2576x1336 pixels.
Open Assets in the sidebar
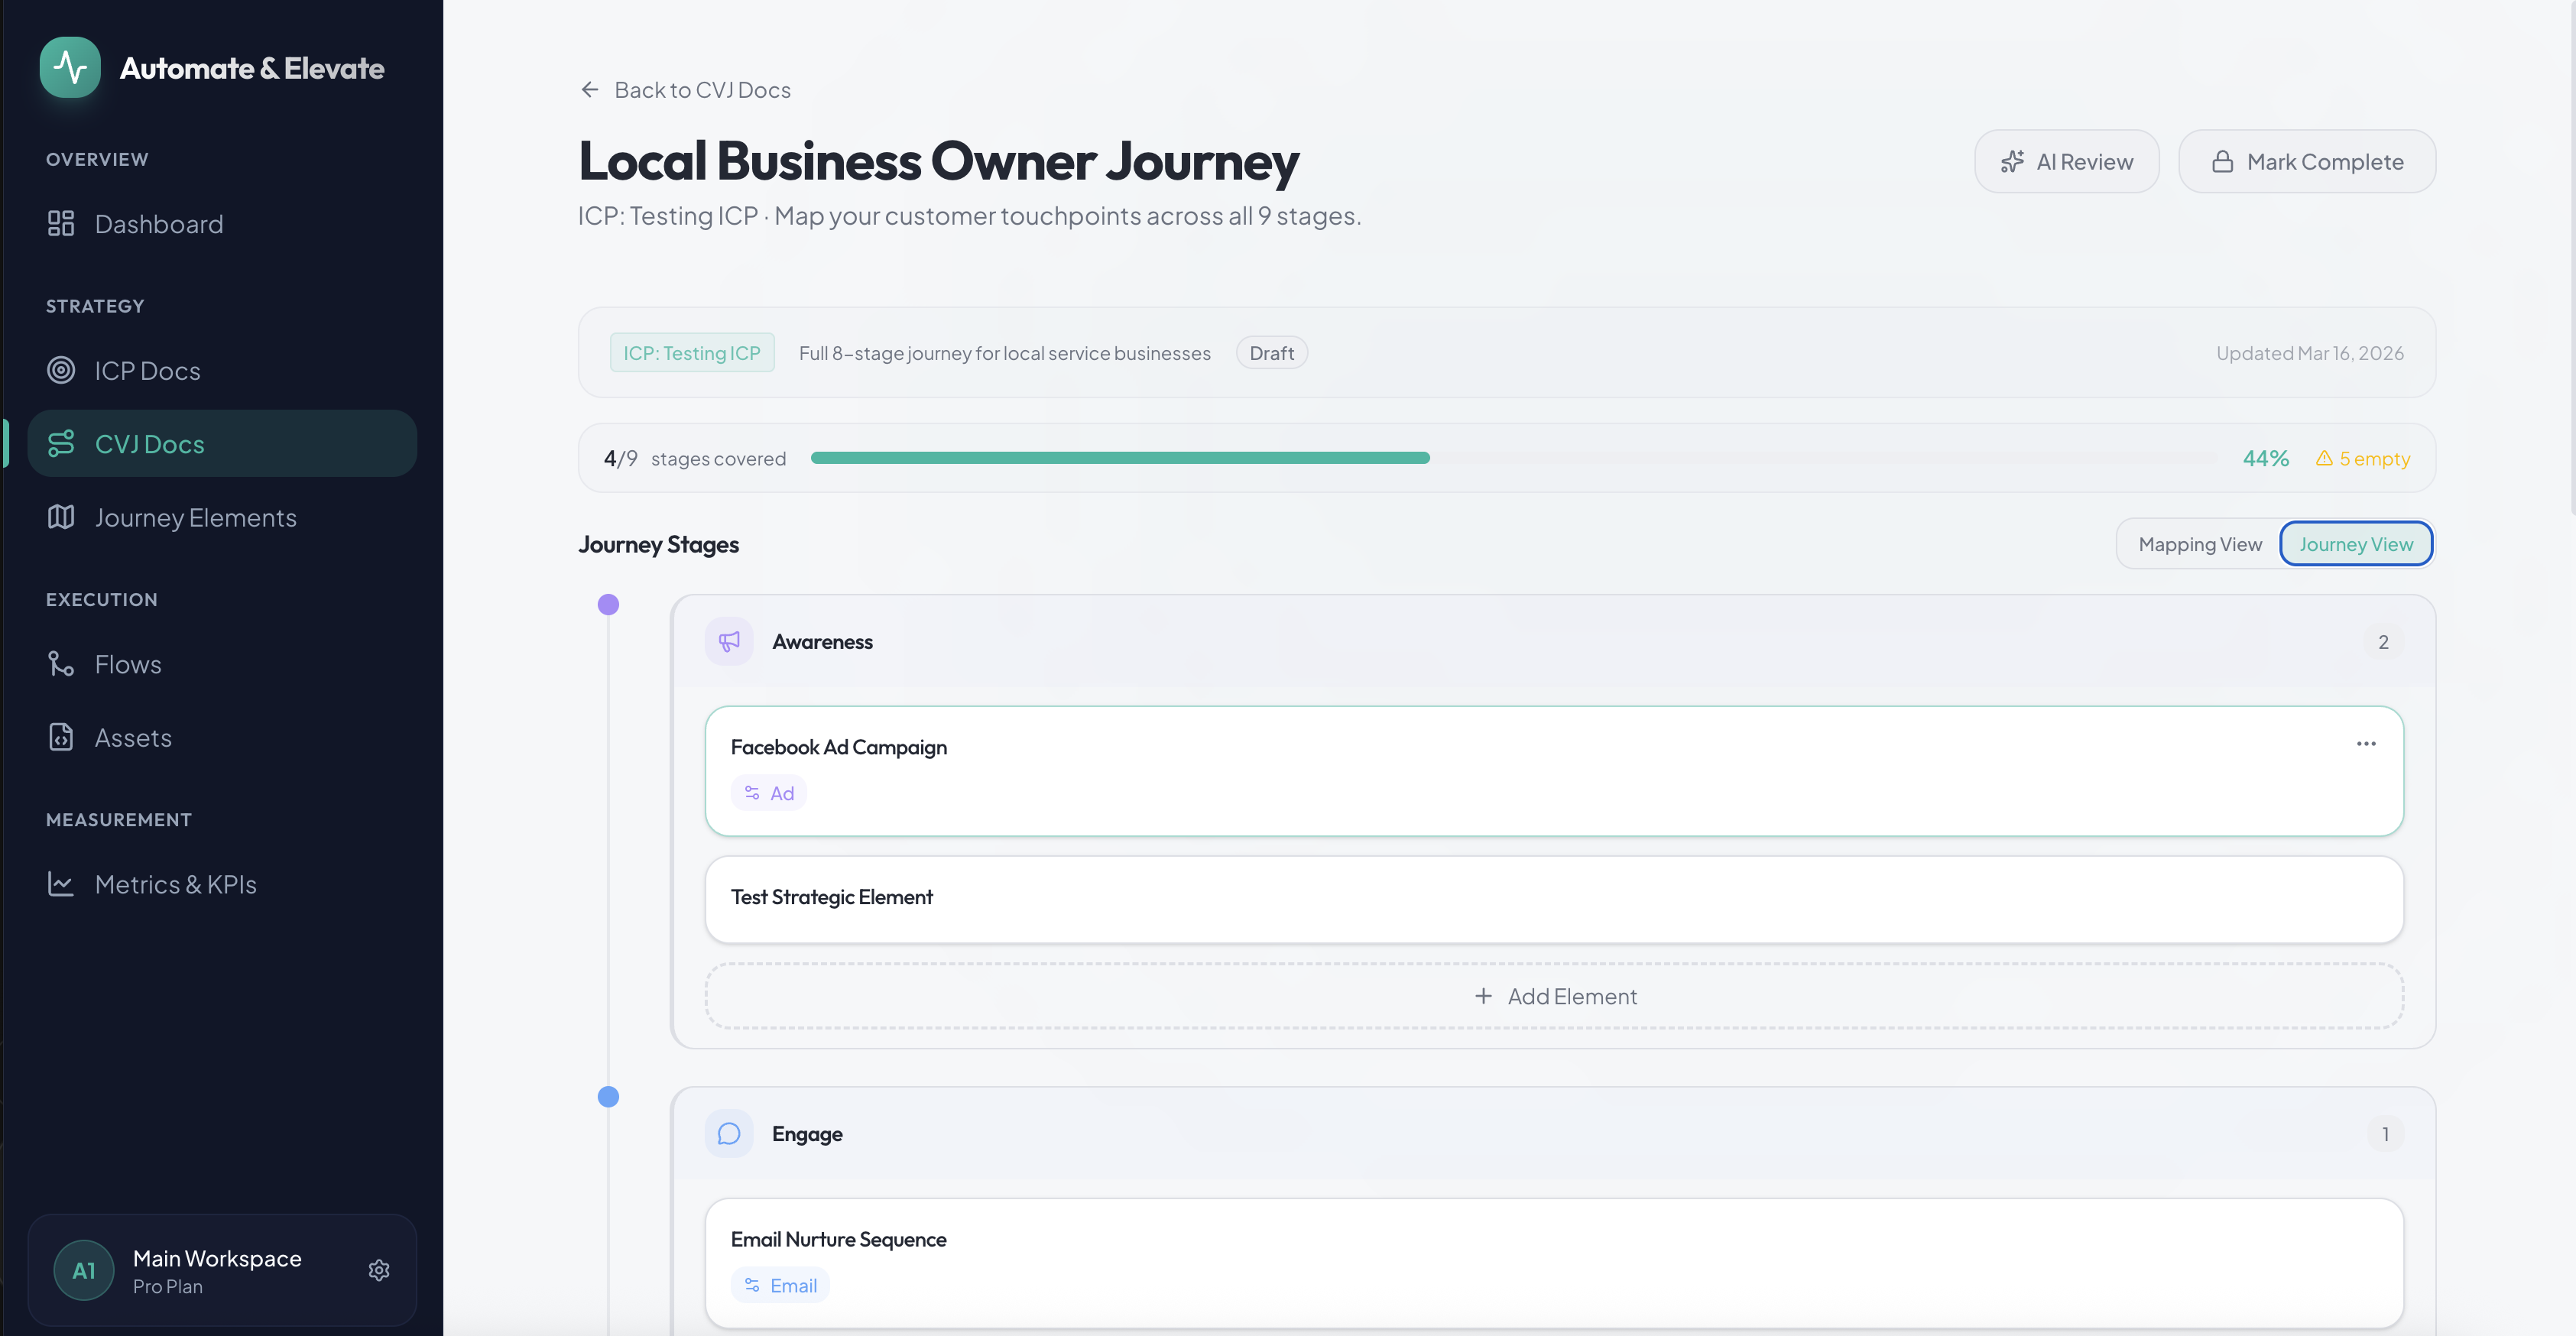(222, 738)
